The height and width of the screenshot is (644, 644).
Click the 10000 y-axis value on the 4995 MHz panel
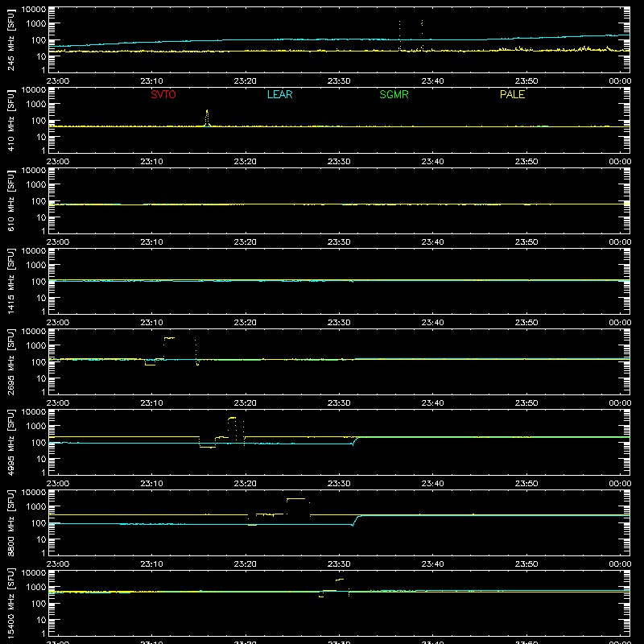34,412
